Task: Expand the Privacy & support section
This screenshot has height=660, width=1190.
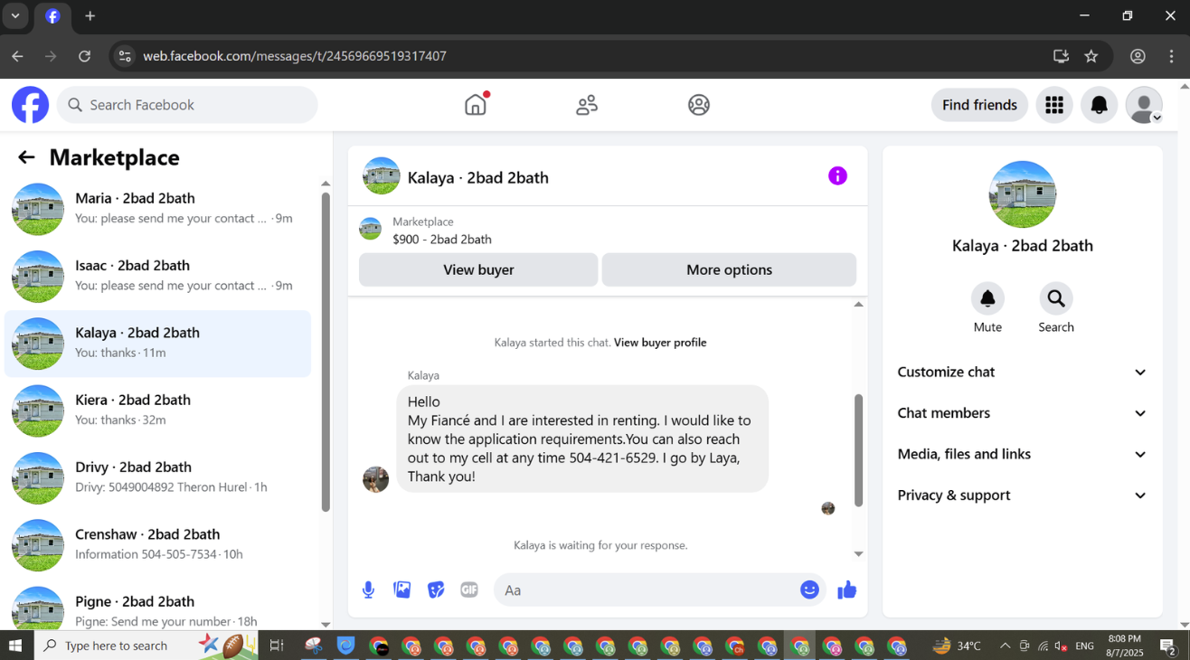Action: (1023, 495)
